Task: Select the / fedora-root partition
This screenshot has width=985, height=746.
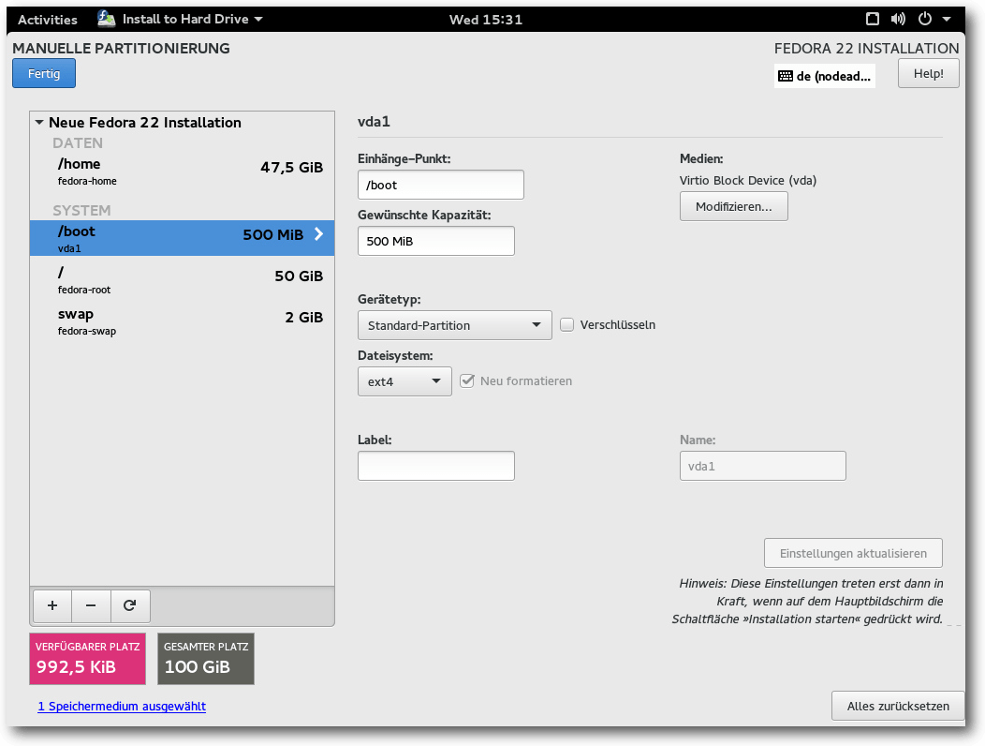Action: [x=183, y=279]
